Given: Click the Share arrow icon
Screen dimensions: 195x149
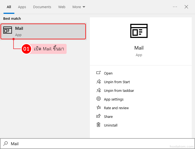Looking at the screenshot, I should [98, 116].
